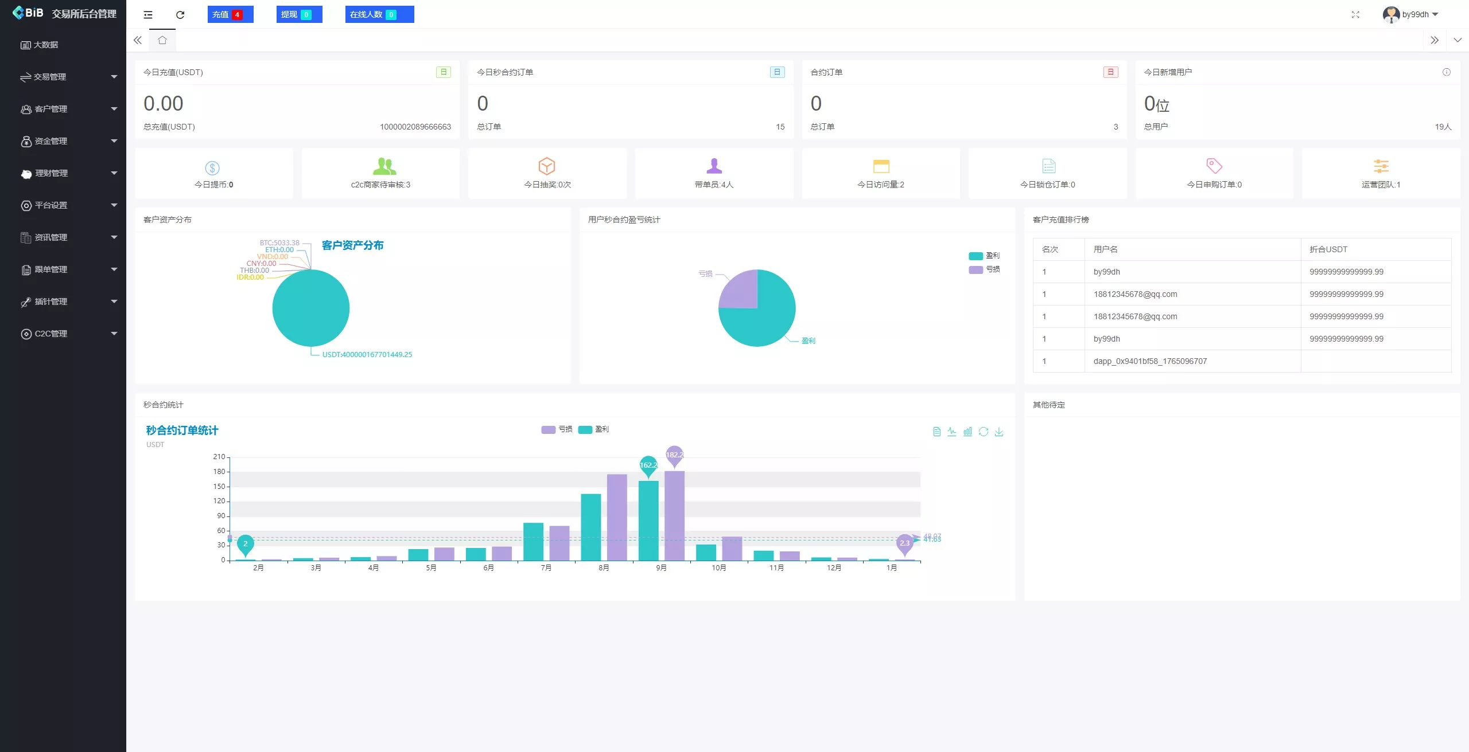Click the page refresh icon
The height and width of the screenshot is (752, 1469).
180,15
